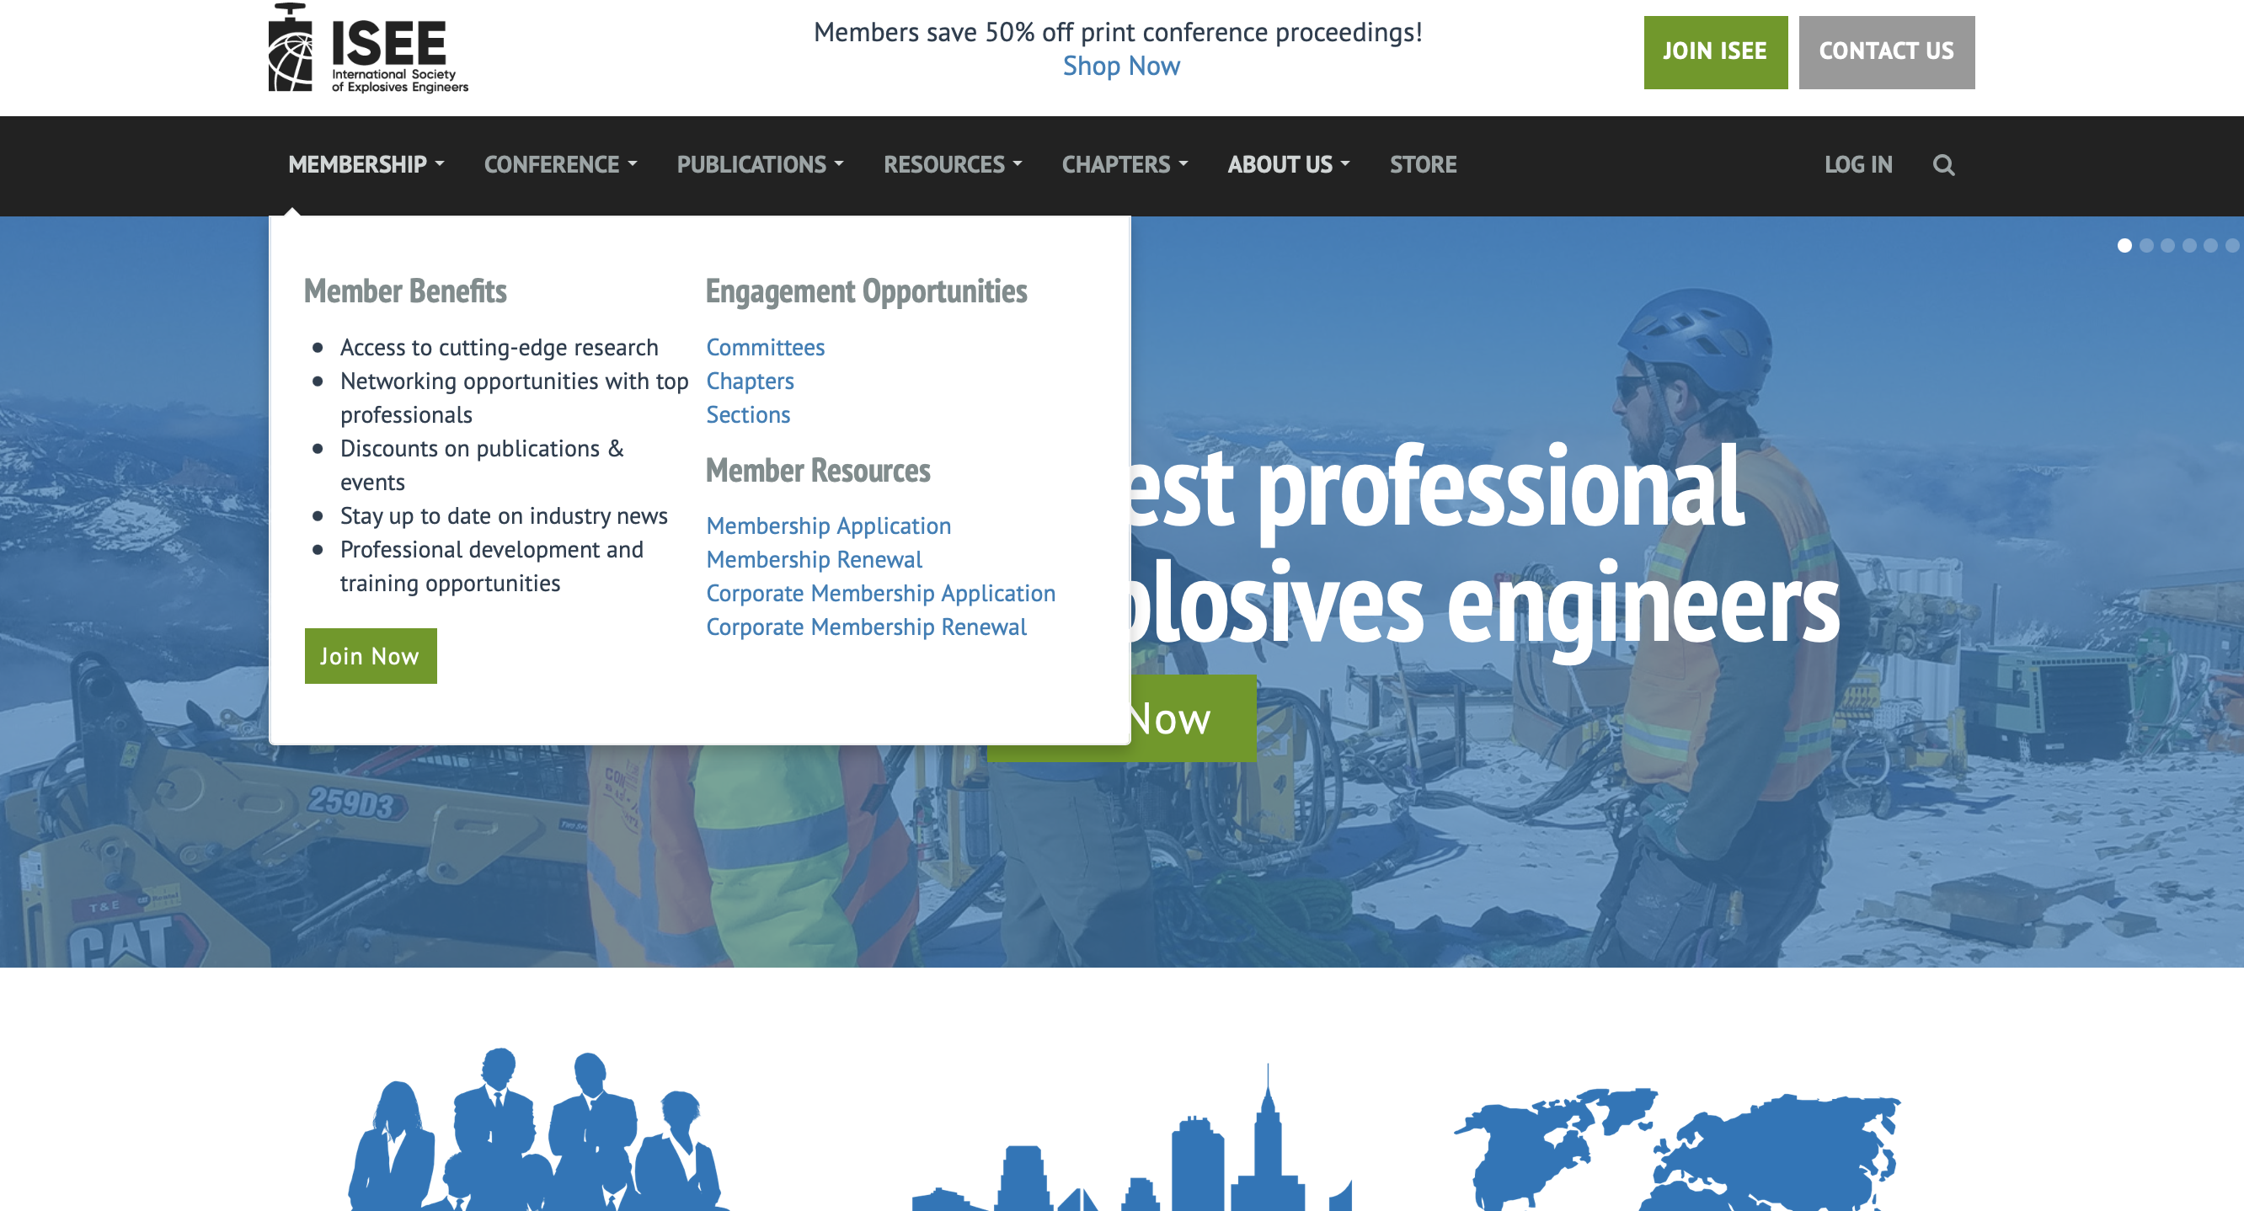Click the green Join ISEE button
Image resolution: width=2244 pixels, height=1211 pixels.
tap(1714, 51)
